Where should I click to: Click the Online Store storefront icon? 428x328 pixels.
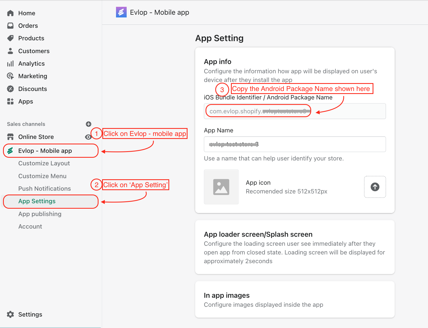(x=10, y=137)
